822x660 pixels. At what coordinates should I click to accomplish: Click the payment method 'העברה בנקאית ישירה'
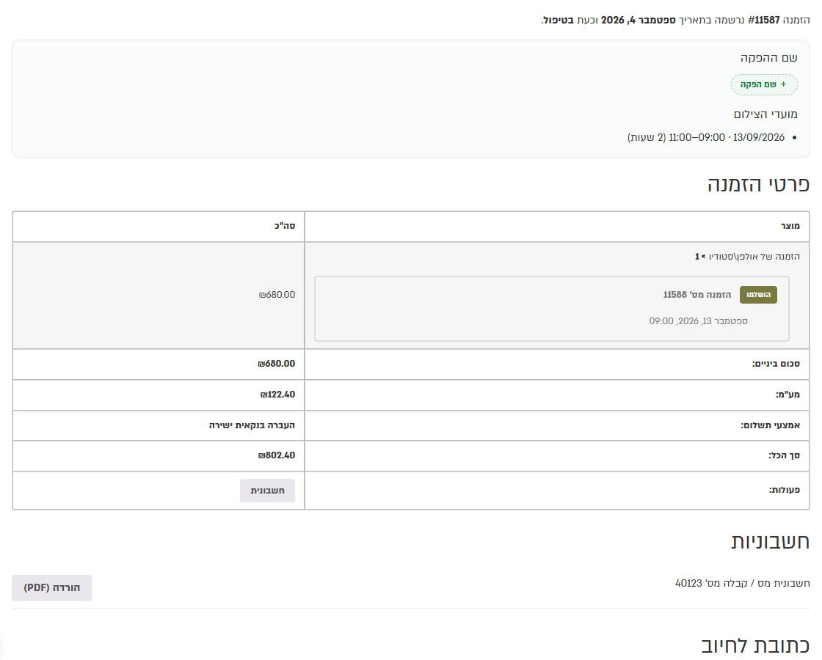[x=252, y=425]
